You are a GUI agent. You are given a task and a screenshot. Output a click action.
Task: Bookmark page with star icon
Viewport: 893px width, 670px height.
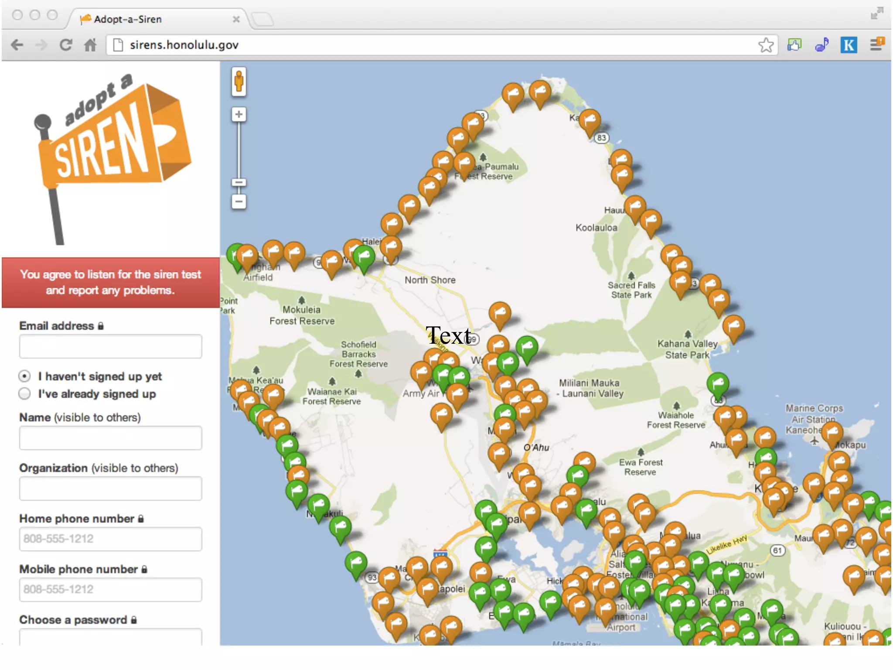(765, 45)
